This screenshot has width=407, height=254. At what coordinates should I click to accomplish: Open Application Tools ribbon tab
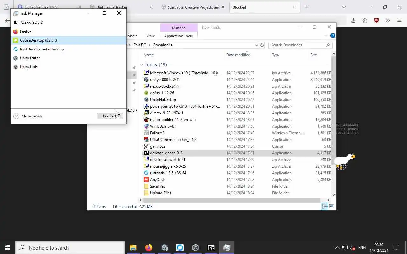pyautogui.click(x=179, y=36)
